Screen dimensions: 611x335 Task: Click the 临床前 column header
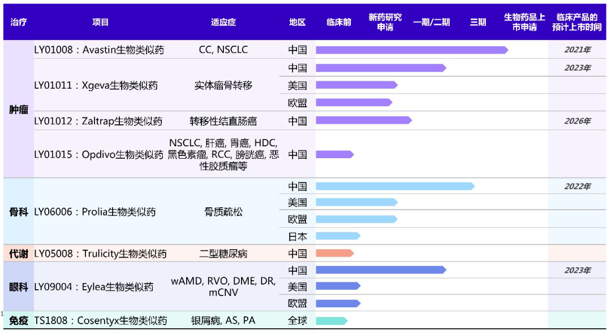pyautogui.click(x=339, y=22)
